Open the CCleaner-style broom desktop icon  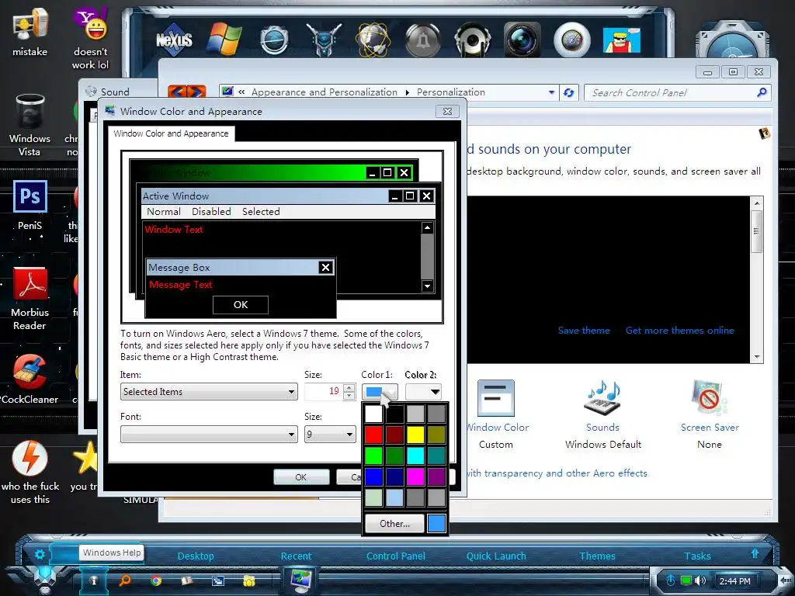[30, 379]
